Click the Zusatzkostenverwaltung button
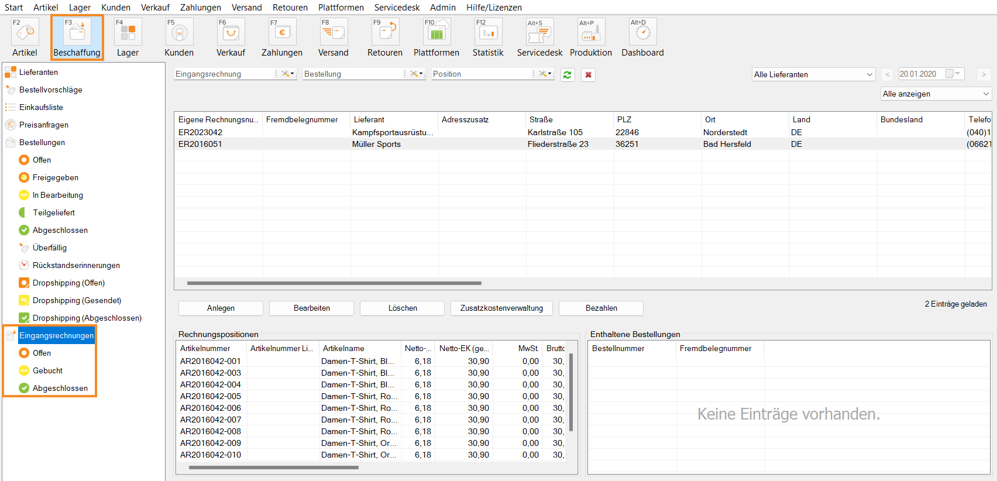 pos(501,308)
